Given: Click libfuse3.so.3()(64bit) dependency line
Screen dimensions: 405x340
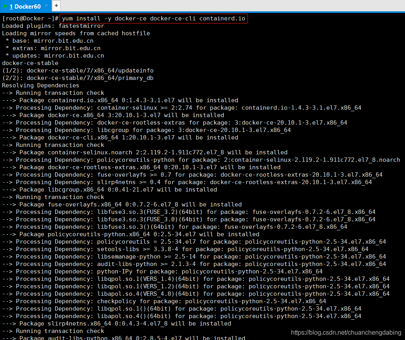Looking at the screenshot, I should [x=175, y=227].
